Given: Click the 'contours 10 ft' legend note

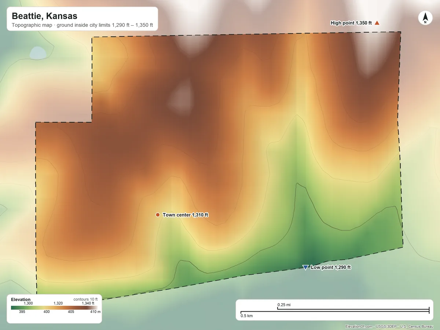Looking at the screenshot, I should pyautogui.click(x=85, y=299).
